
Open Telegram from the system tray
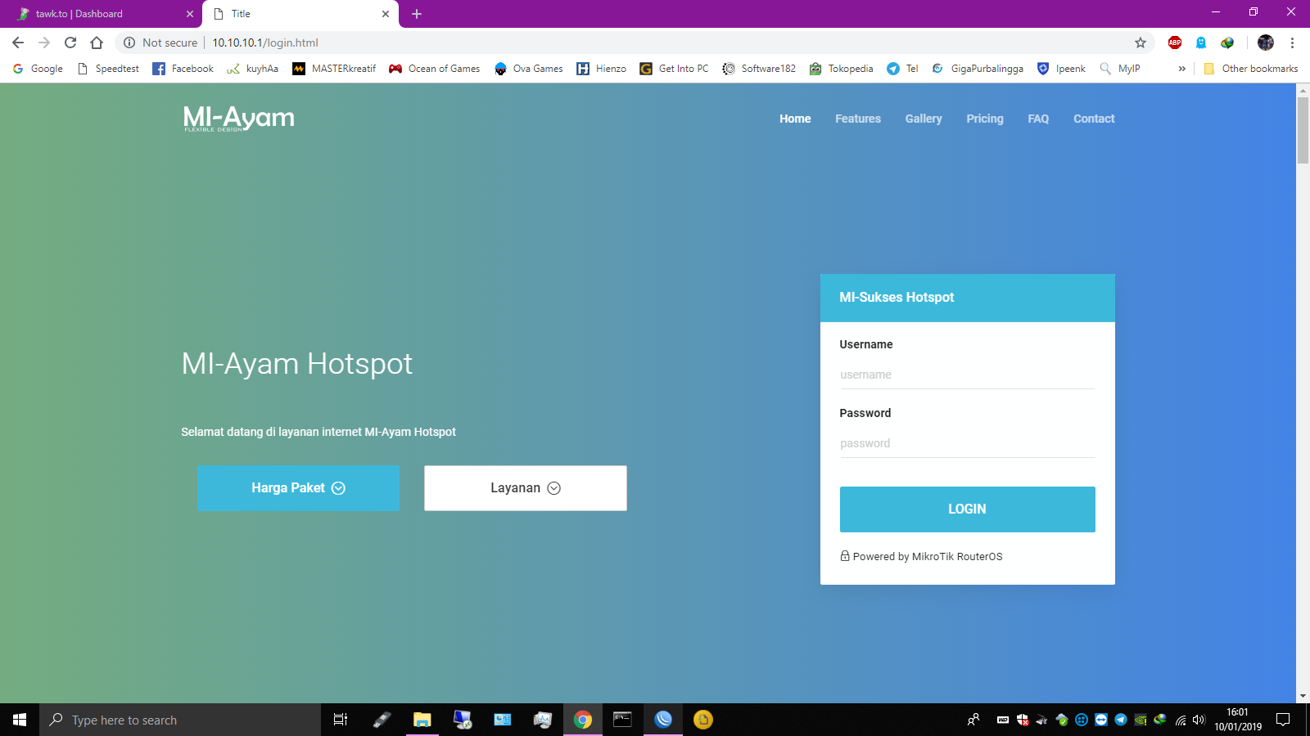(x=1120, y=720)
